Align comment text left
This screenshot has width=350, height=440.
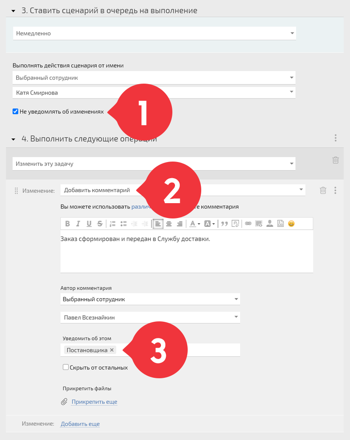coord(158,224)
